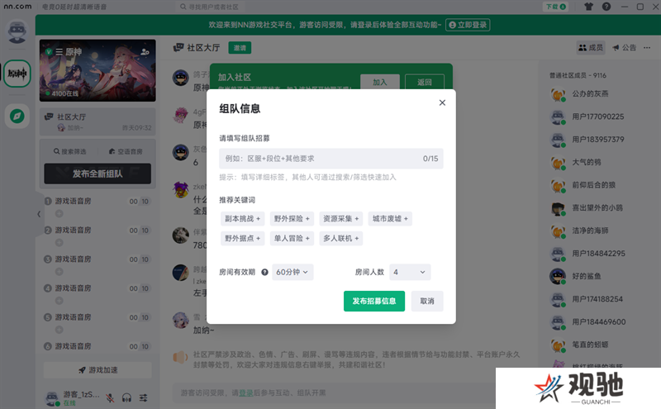Add the 单人冒险 keyword tag
Screen dimensions: 661x409
[292, 238]
